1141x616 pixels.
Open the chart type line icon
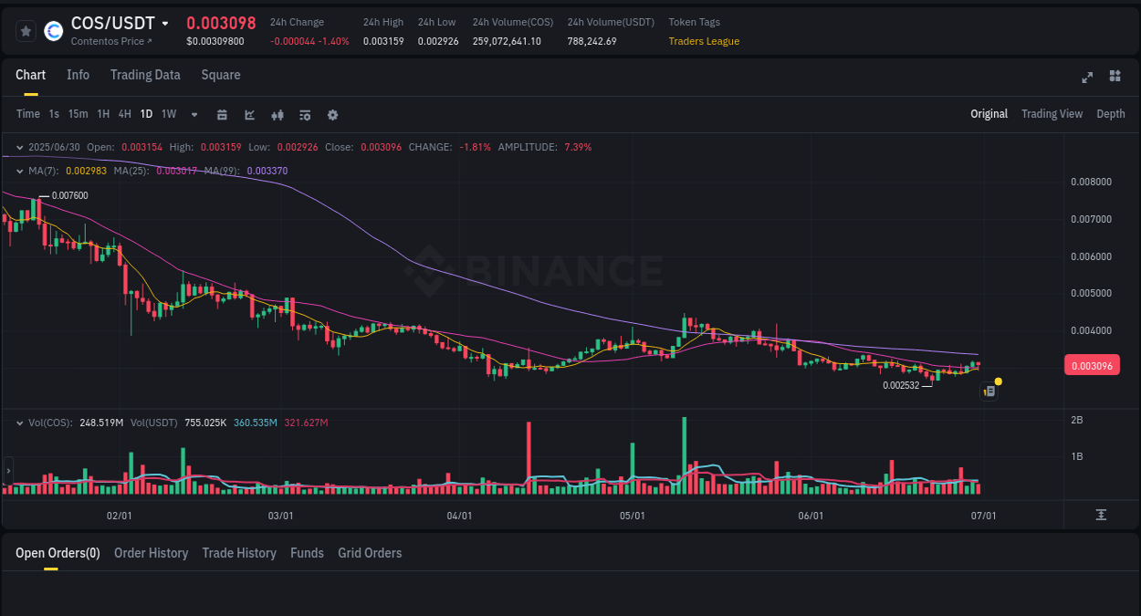248,114
